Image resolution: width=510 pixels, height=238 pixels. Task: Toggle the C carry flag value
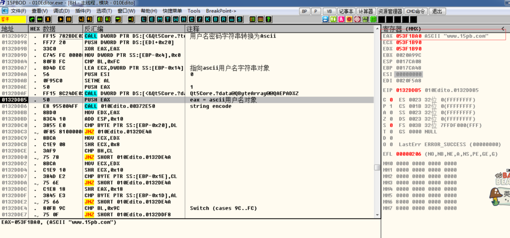click(x=391, y=100)
